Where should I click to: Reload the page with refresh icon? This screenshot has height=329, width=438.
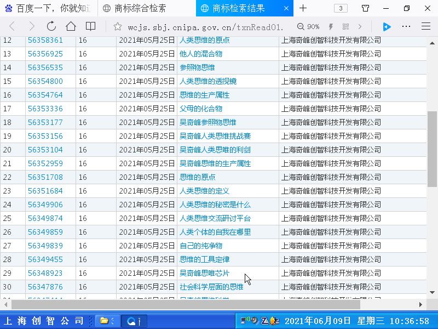click(x=51, y=26)
